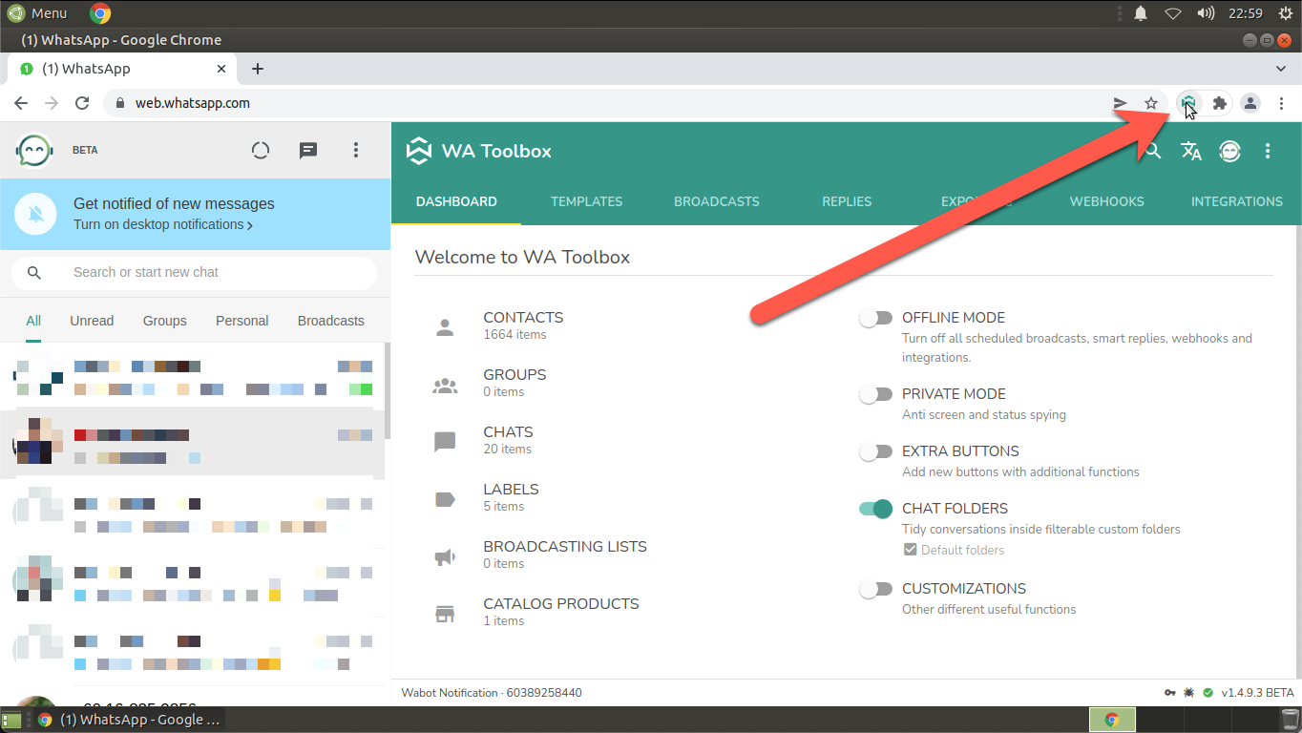
Task: Reload the page
Action: point(82,103)
